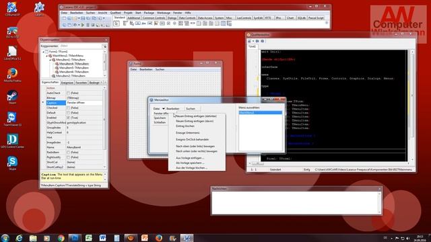Click the Object Inspector property list scrollbar
The height and width of the screenshot is (242, 431).
click(104, 127)
